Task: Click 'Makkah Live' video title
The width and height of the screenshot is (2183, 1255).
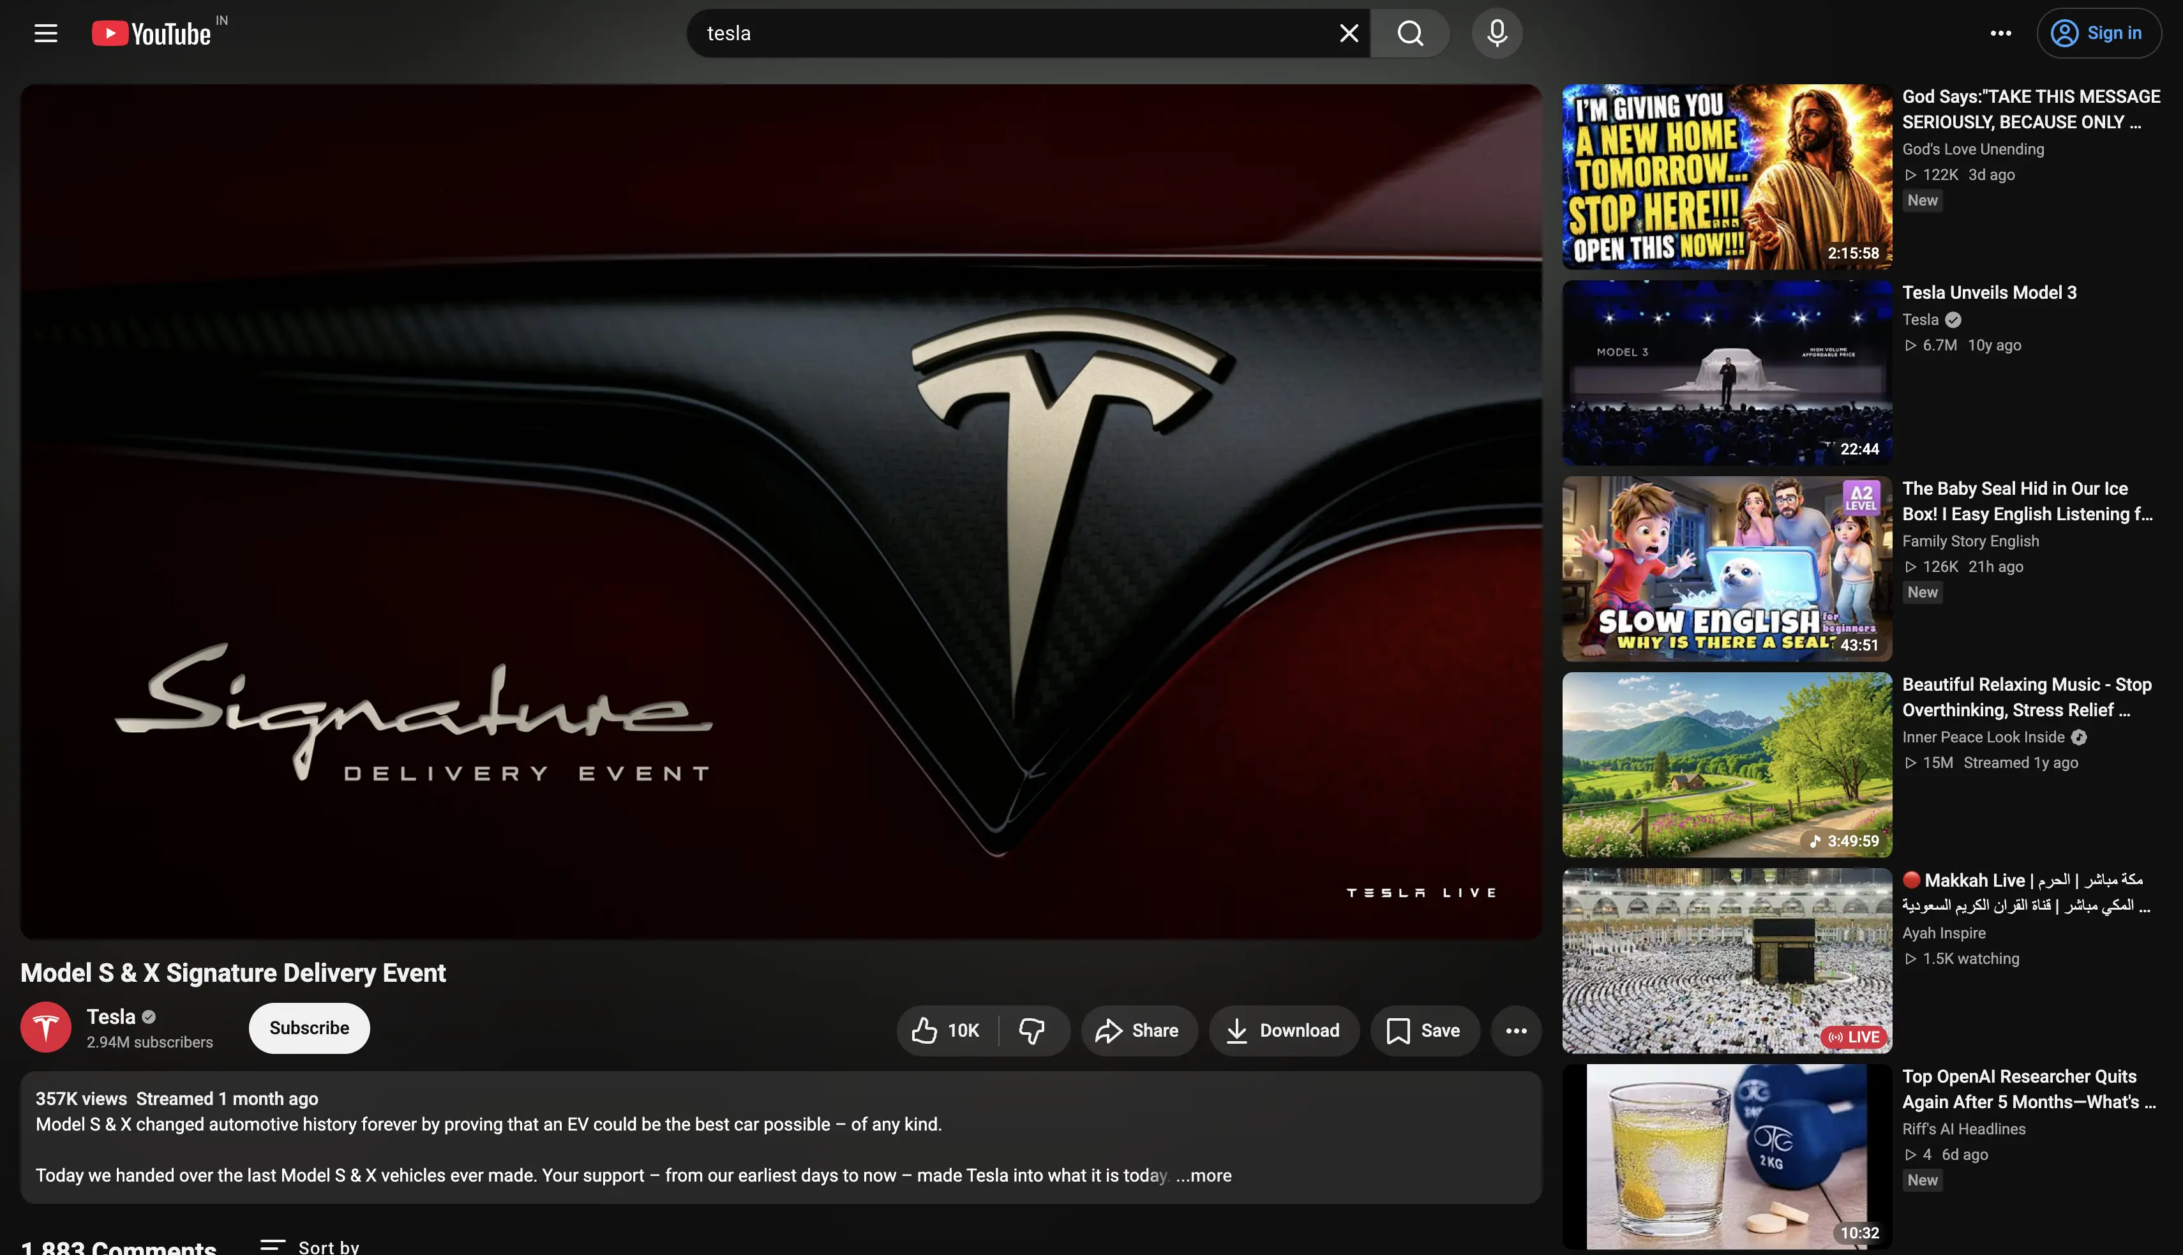Action: (2026, 893)
